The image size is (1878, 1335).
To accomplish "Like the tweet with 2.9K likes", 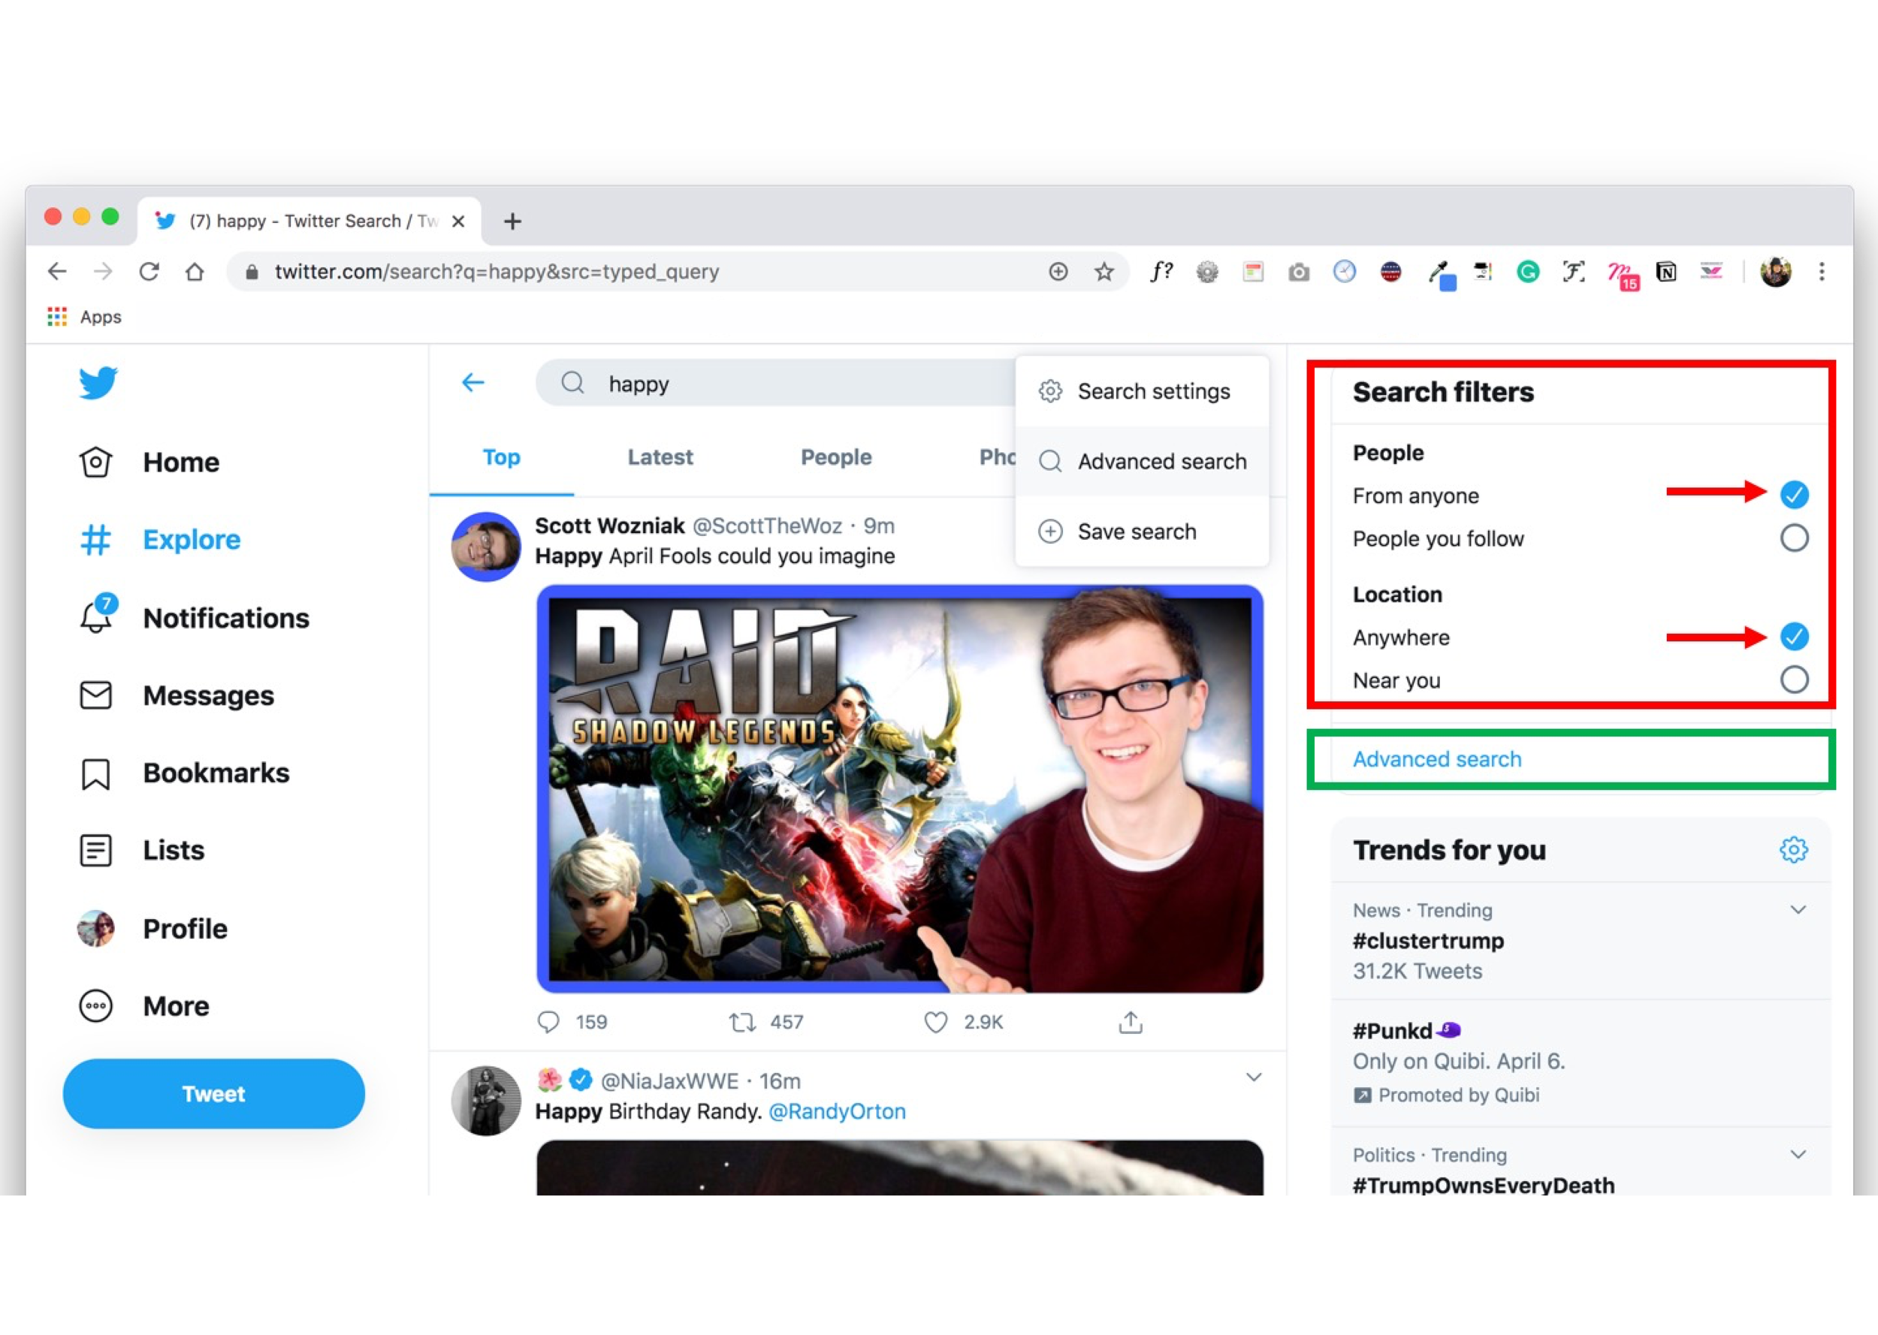I will tap(936, 1022).
